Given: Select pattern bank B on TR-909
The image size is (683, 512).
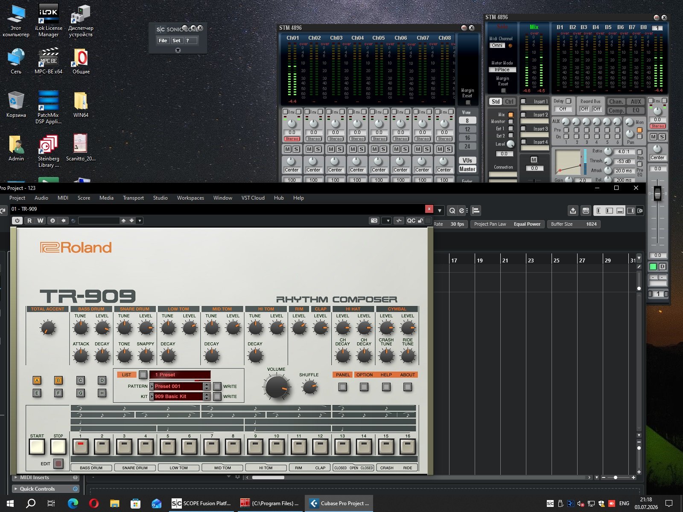Looking at the screenshot, I should (x=58, y=380).
